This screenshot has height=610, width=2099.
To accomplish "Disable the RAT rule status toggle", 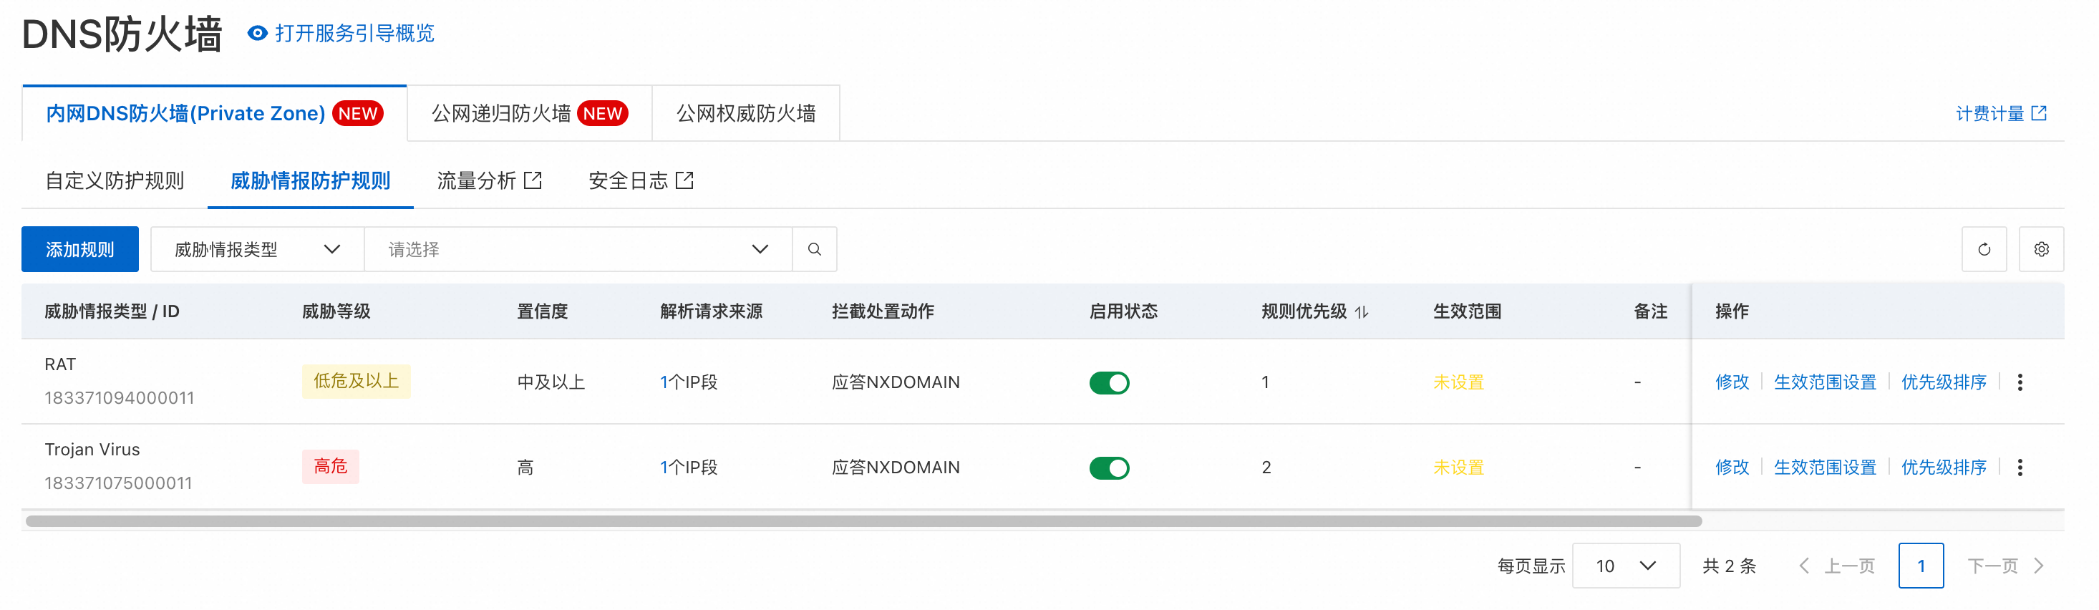I will 1109,383.
